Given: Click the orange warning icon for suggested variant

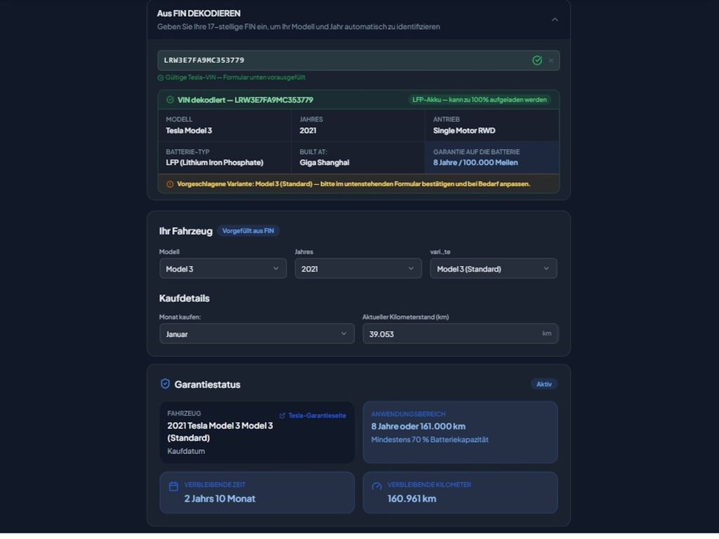Looking at the screenshot, I should pos(170,184).
